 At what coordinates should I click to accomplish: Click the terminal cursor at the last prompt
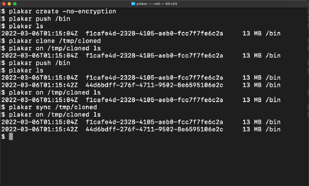coord(11,137)
